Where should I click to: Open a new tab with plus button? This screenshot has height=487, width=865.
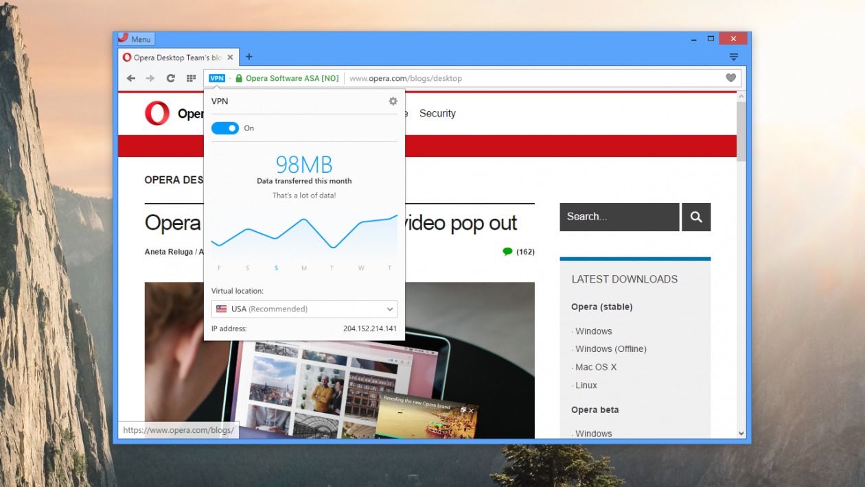coord(249,57)
